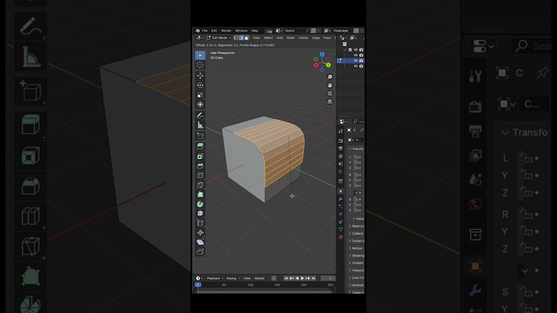
Task: Collapse the Transform panel
Action: point(356,149)
